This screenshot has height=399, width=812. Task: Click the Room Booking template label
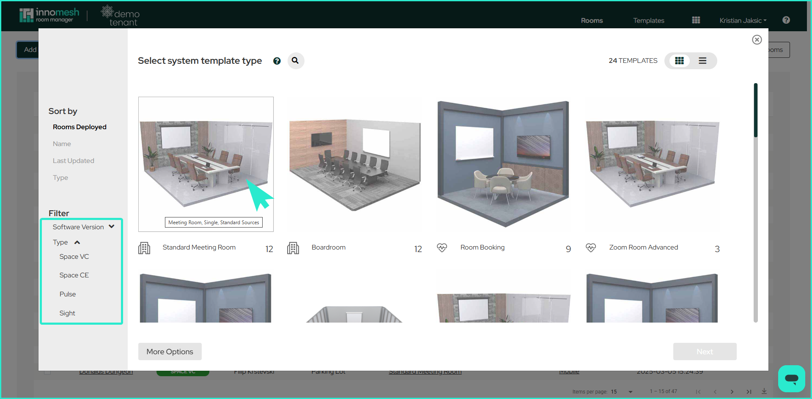point(483,247)
